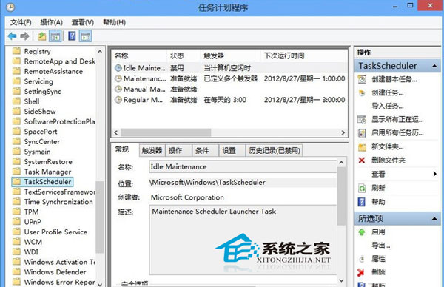
Task: Select the RemoteAssistance folder
Action: 48,71
